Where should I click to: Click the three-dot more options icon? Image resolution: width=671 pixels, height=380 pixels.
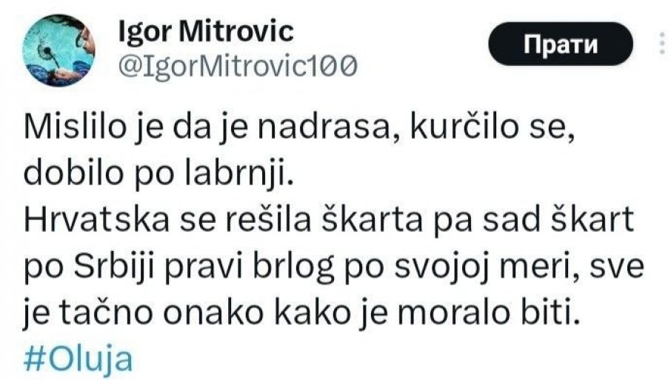662,44
